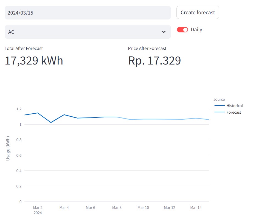253x216 pixels.
Task: Click the Usage (kWh) y-axis title
Action: [8, 148]
